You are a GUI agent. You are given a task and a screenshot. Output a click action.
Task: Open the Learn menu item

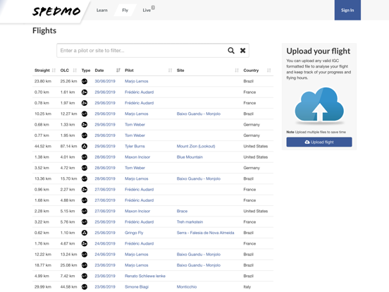[x=101, y=10]
